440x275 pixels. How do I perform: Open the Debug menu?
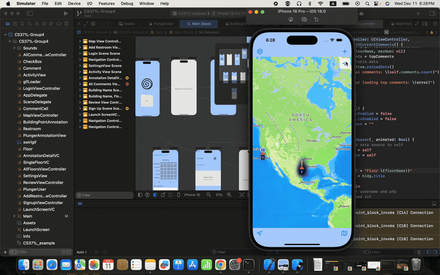[127, 4]
